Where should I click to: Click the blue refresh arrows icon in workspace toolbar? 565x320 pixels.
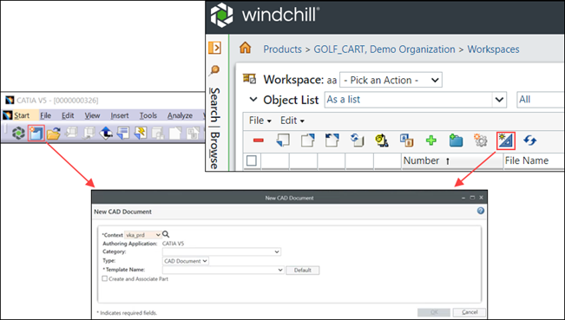[x=530, y=140]
